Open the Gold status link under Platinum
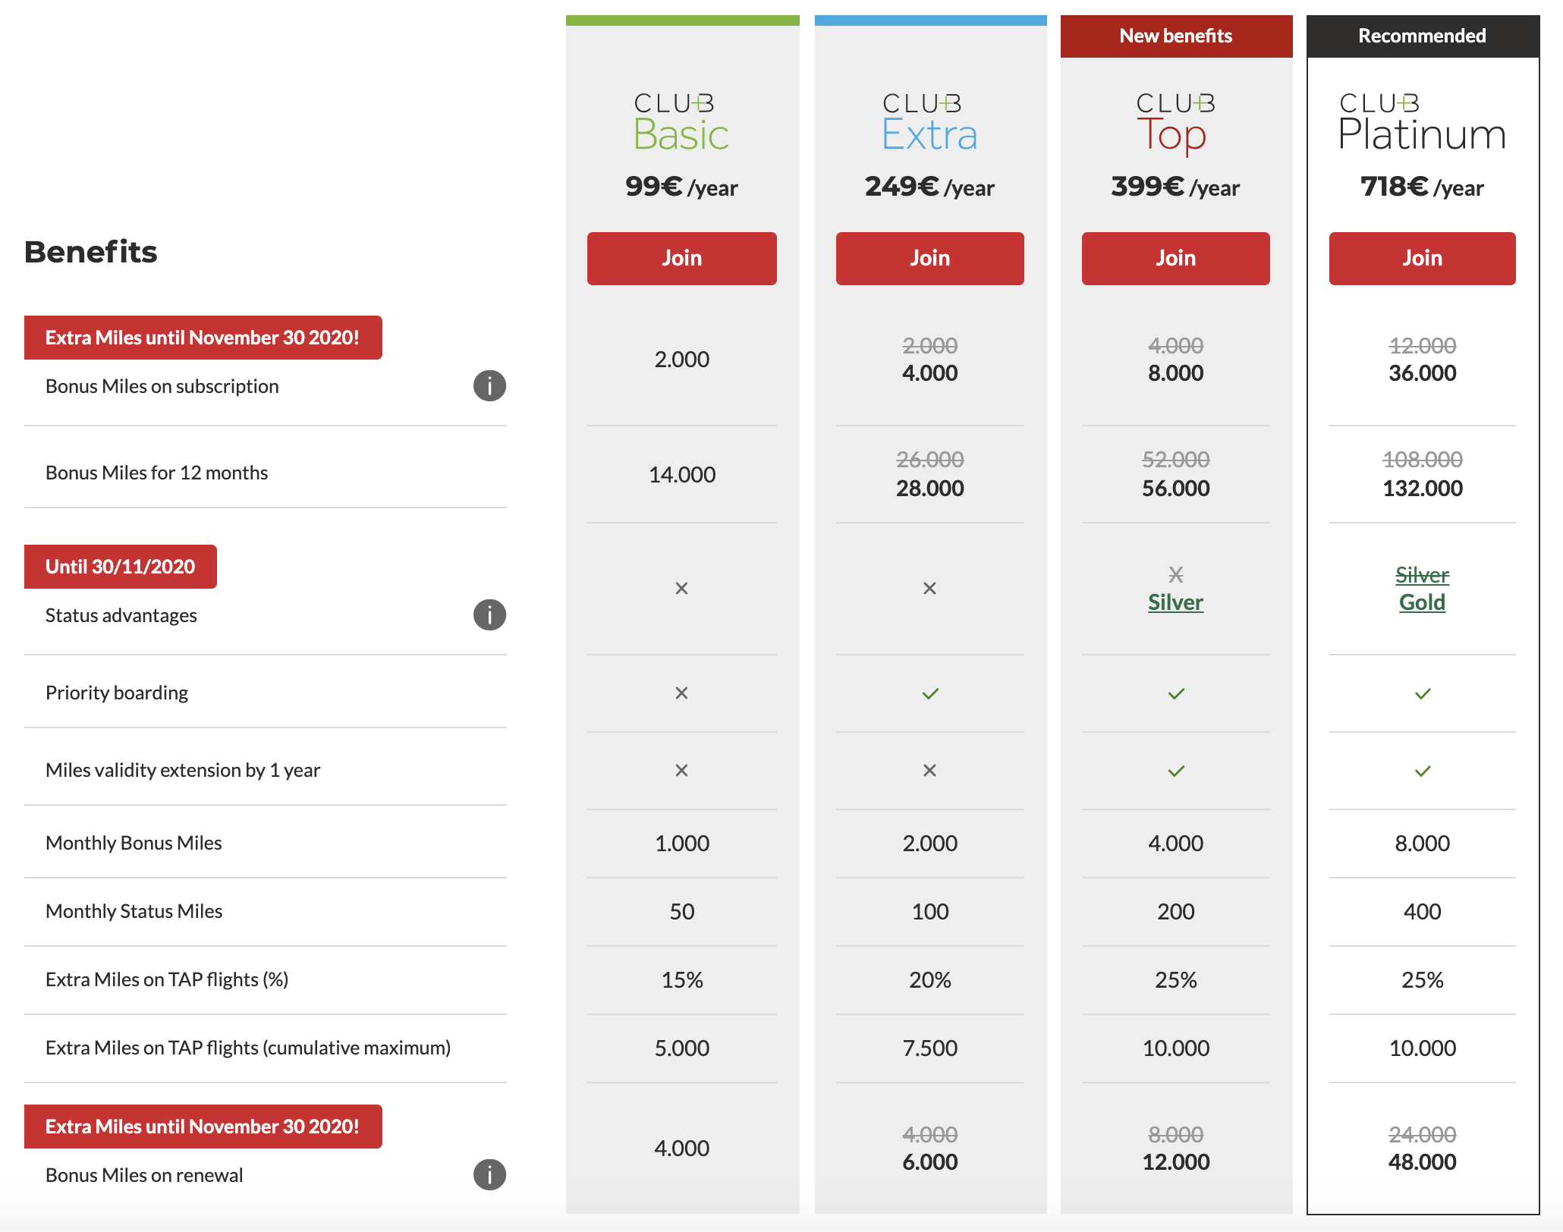This screenshot has height=1232, width=1563. coord(1422,602)
